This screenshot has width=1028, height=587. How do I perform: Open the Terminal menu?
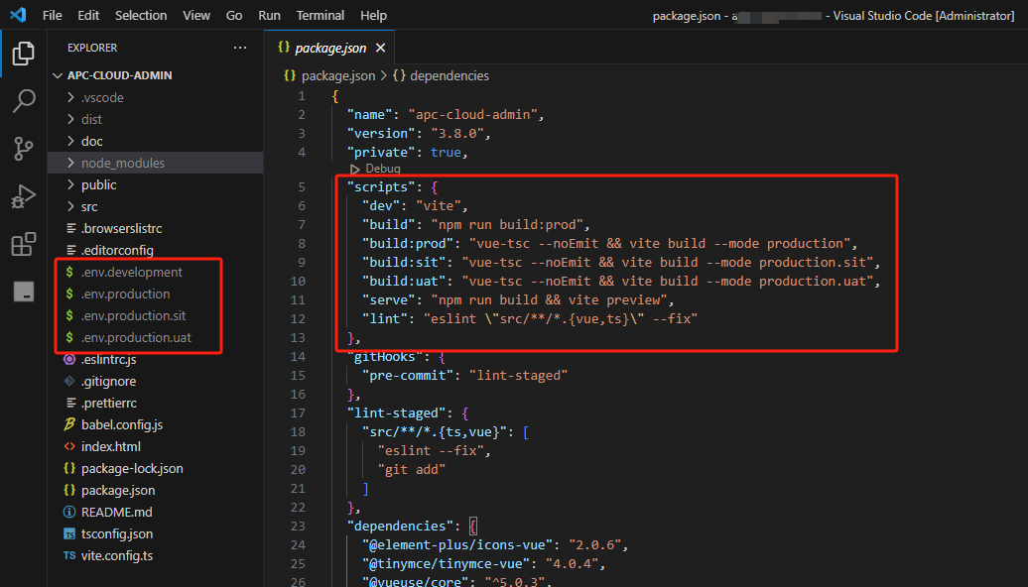coord(321,16)
